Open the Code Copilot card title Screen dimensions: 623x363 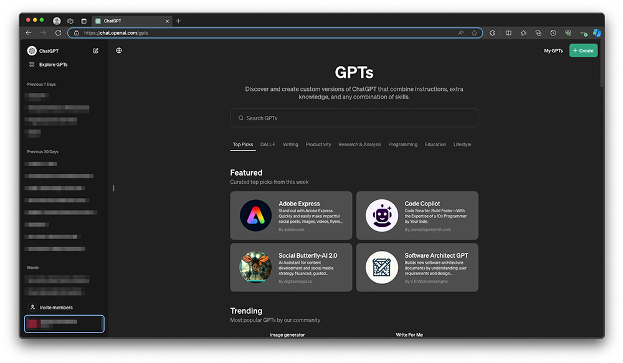pyautogui.click(x=422, y=204)
